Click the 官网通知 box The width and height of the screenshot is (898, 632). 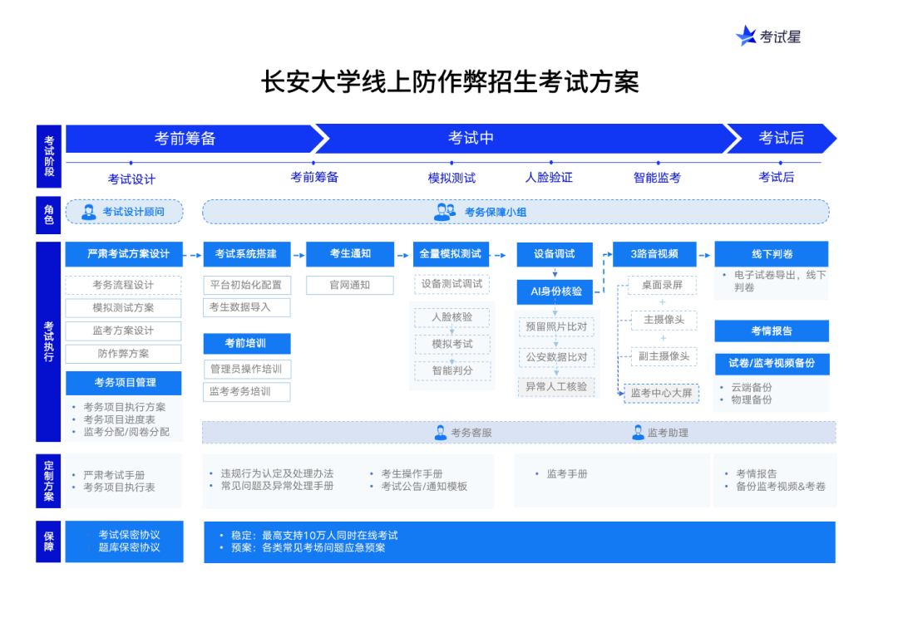[x=350, y=285]
